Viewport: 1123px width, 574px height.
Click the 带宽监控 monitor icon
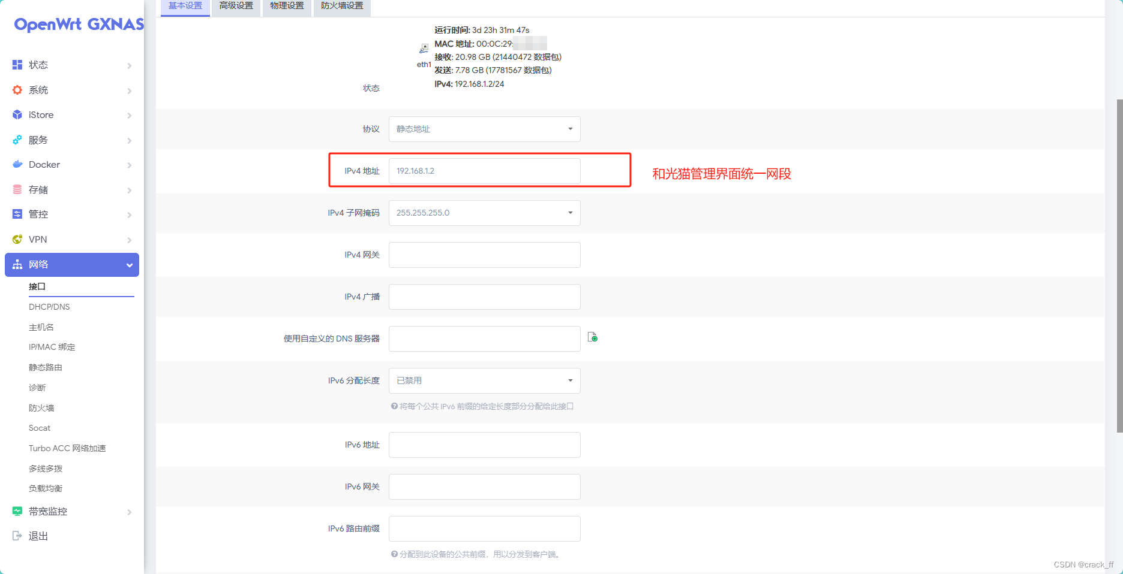point(17,511)
